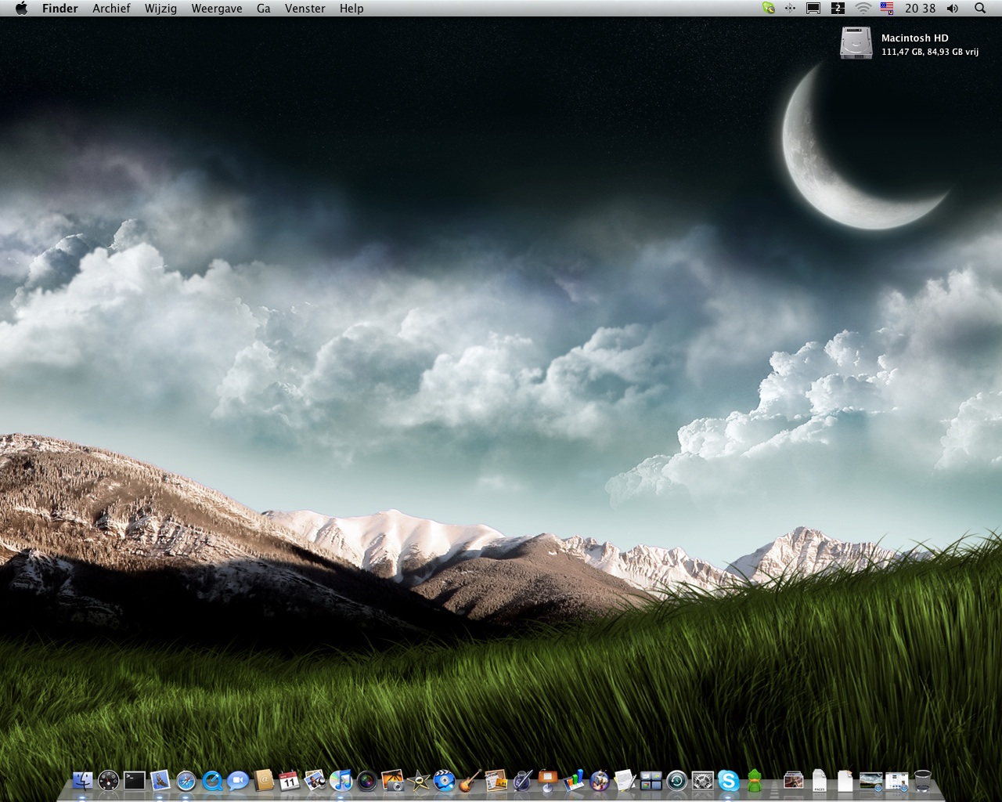Viewport: 1002px width, 802px height.
Task: Launch Keynote podium icon
Action: click(547, 780)
